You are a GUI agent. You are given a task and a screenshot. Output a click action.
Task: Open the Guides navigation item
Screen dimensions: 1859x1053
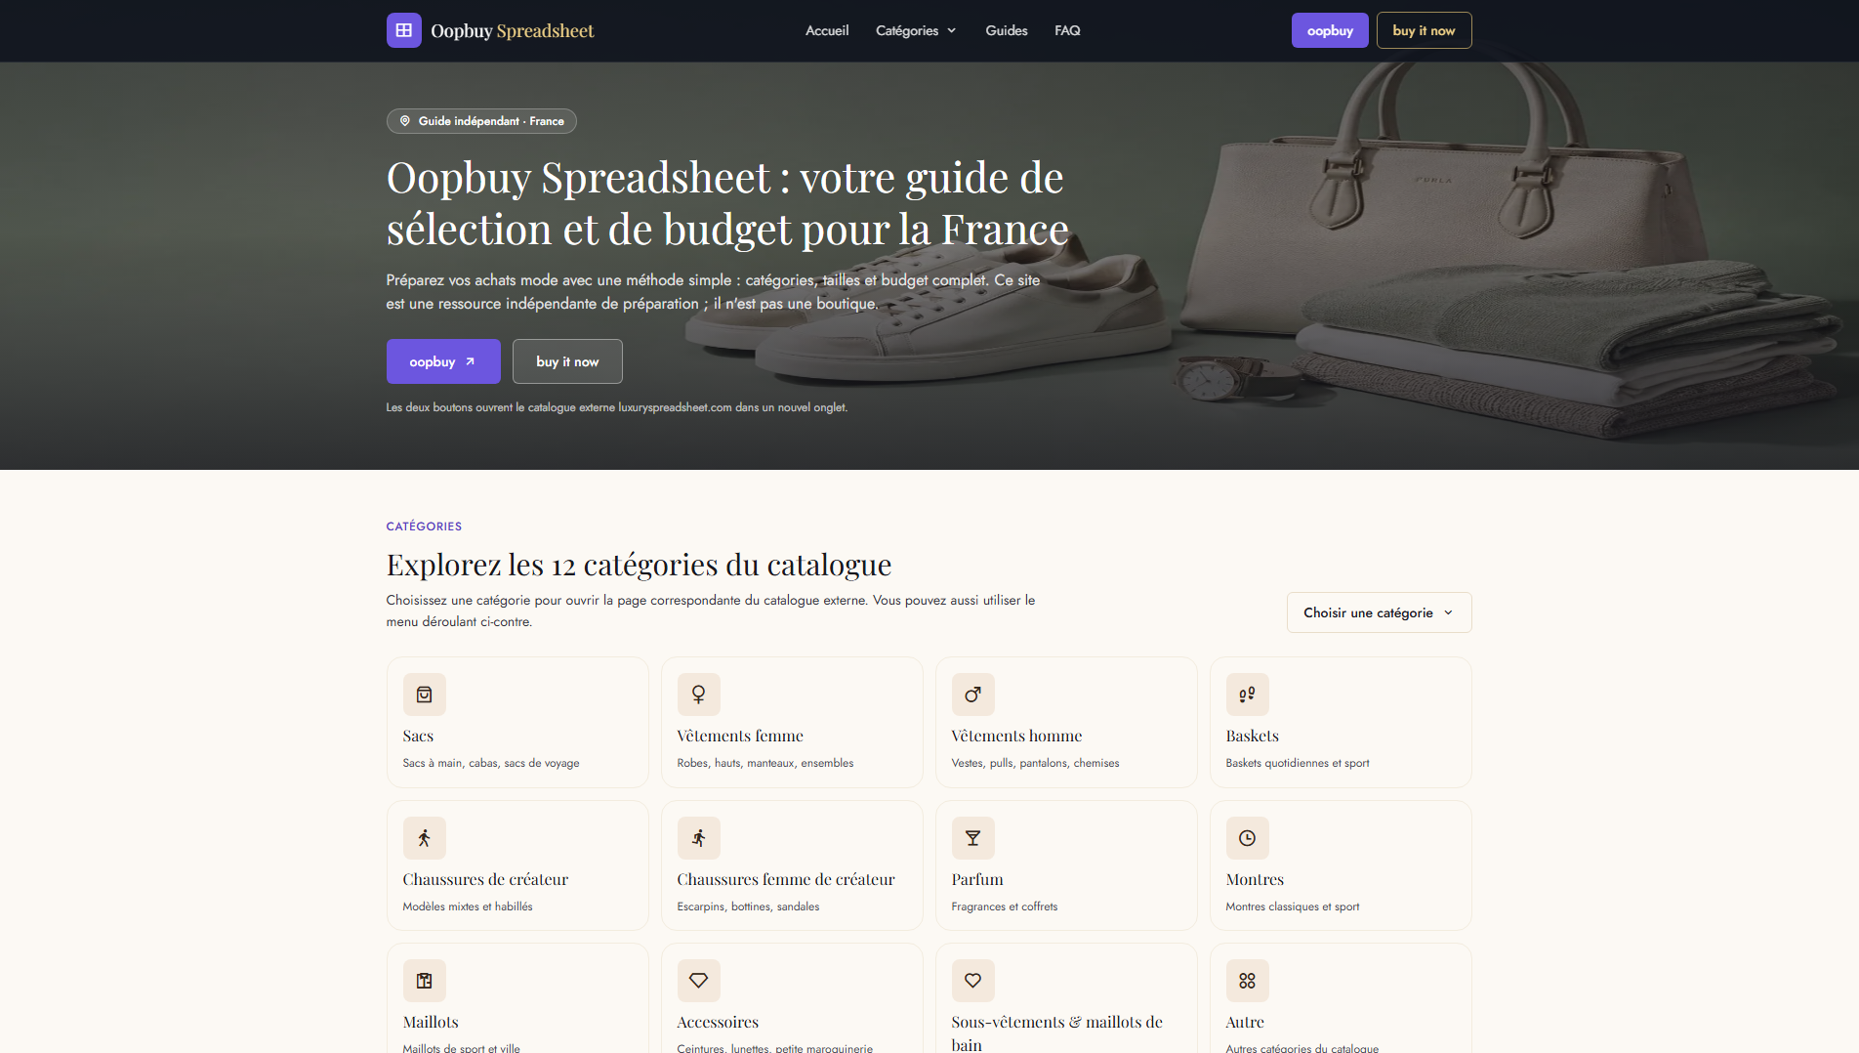pyautogui.click(x=1007, y=30)
